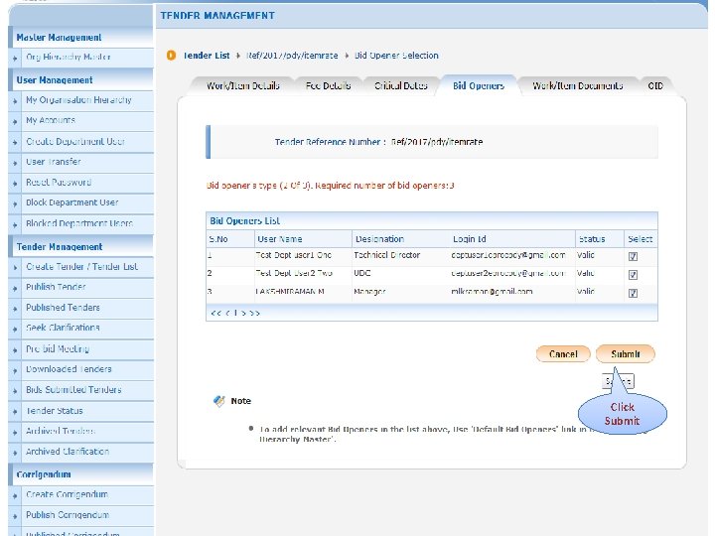This screenshot has width=715, height=536.
Task: Open the Fee Details tab
Action: [x=328, y=85]
